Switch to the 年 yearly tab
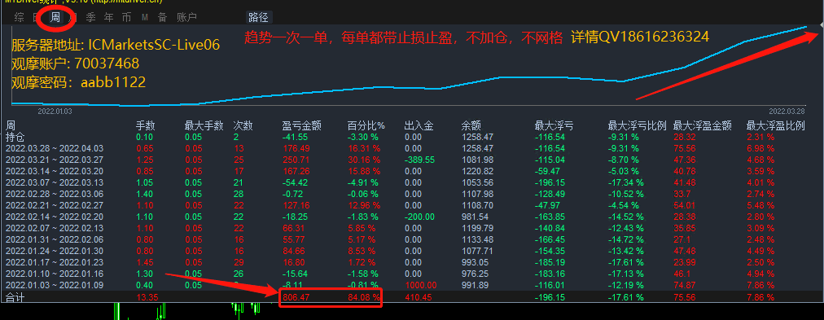Viewport: 824px width, 320px height. pyautogui.click(x=109, y=17)
